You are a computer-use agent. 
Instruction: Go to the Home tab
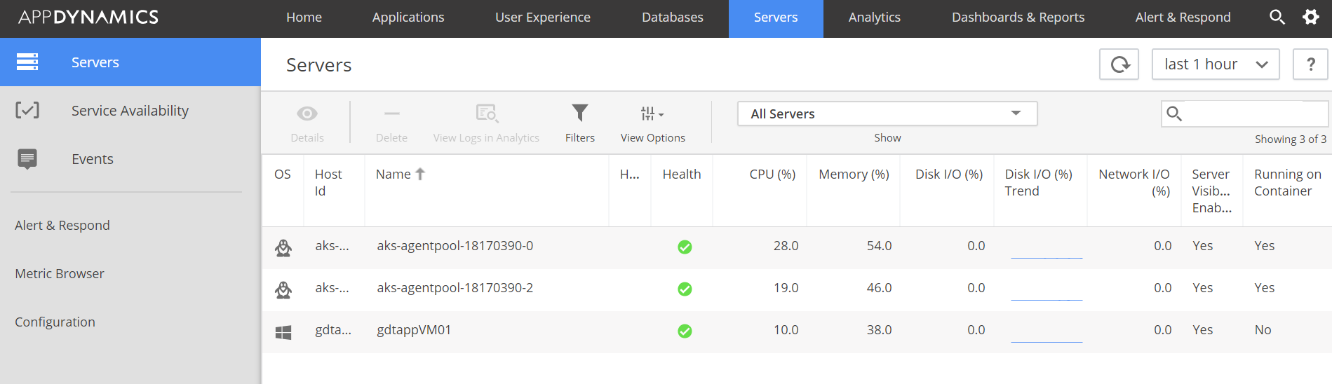coord(304,18)
